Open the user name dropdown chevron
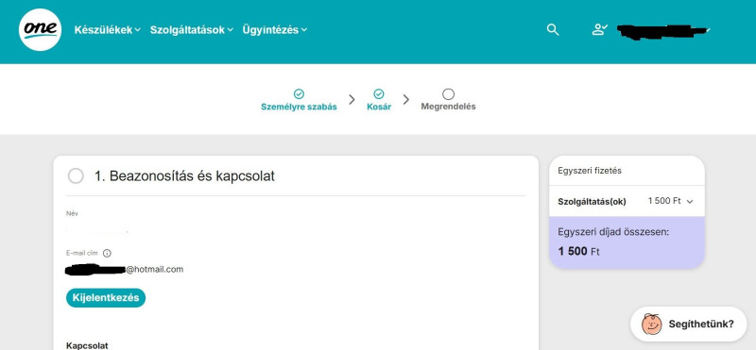The height and width of the screenshot is (350, 756). pos(708,30)
